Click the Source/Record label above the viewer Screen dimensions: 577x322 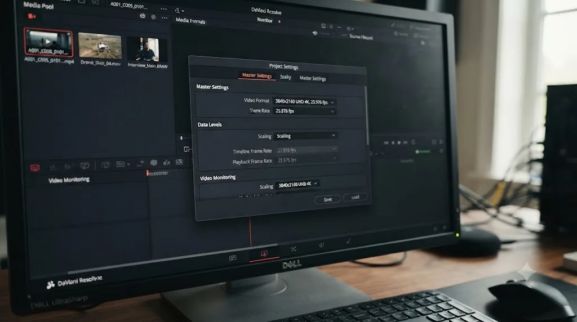[361, 37]
